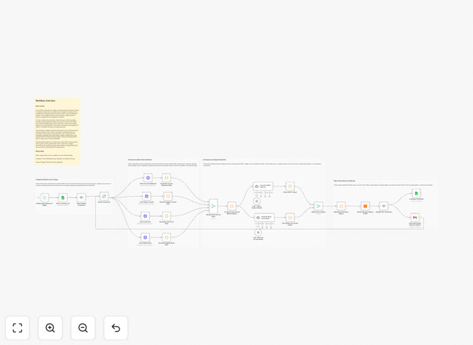Open the code node after the second HTTP node

tap(167, 196)
